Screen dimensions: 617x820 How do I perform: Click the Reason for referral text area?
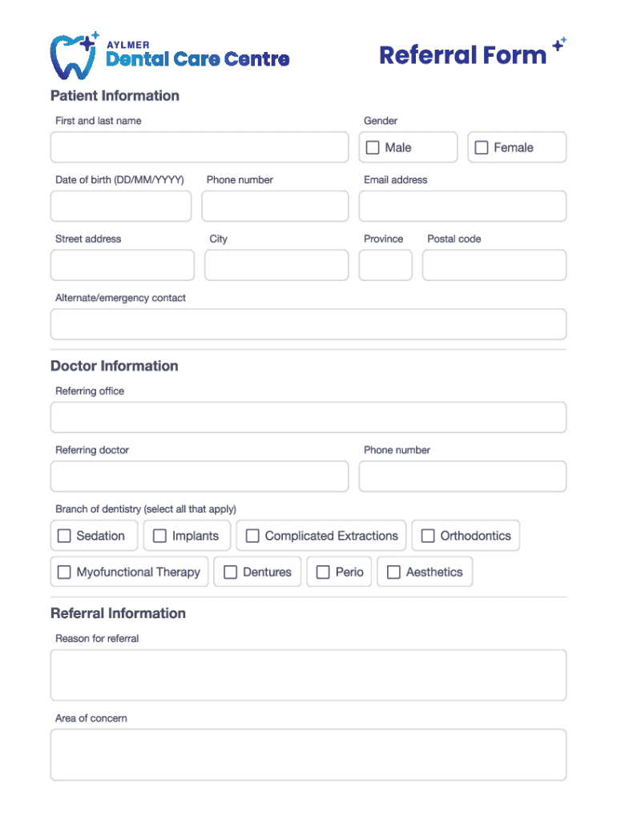click(308, 674)
